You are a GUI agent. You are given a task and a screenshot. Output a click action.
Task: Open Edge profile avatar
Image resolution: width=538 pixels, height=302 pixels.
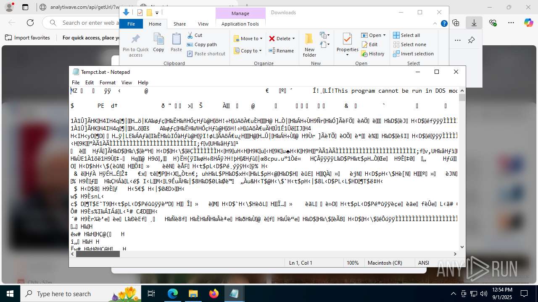click(10, 7)
